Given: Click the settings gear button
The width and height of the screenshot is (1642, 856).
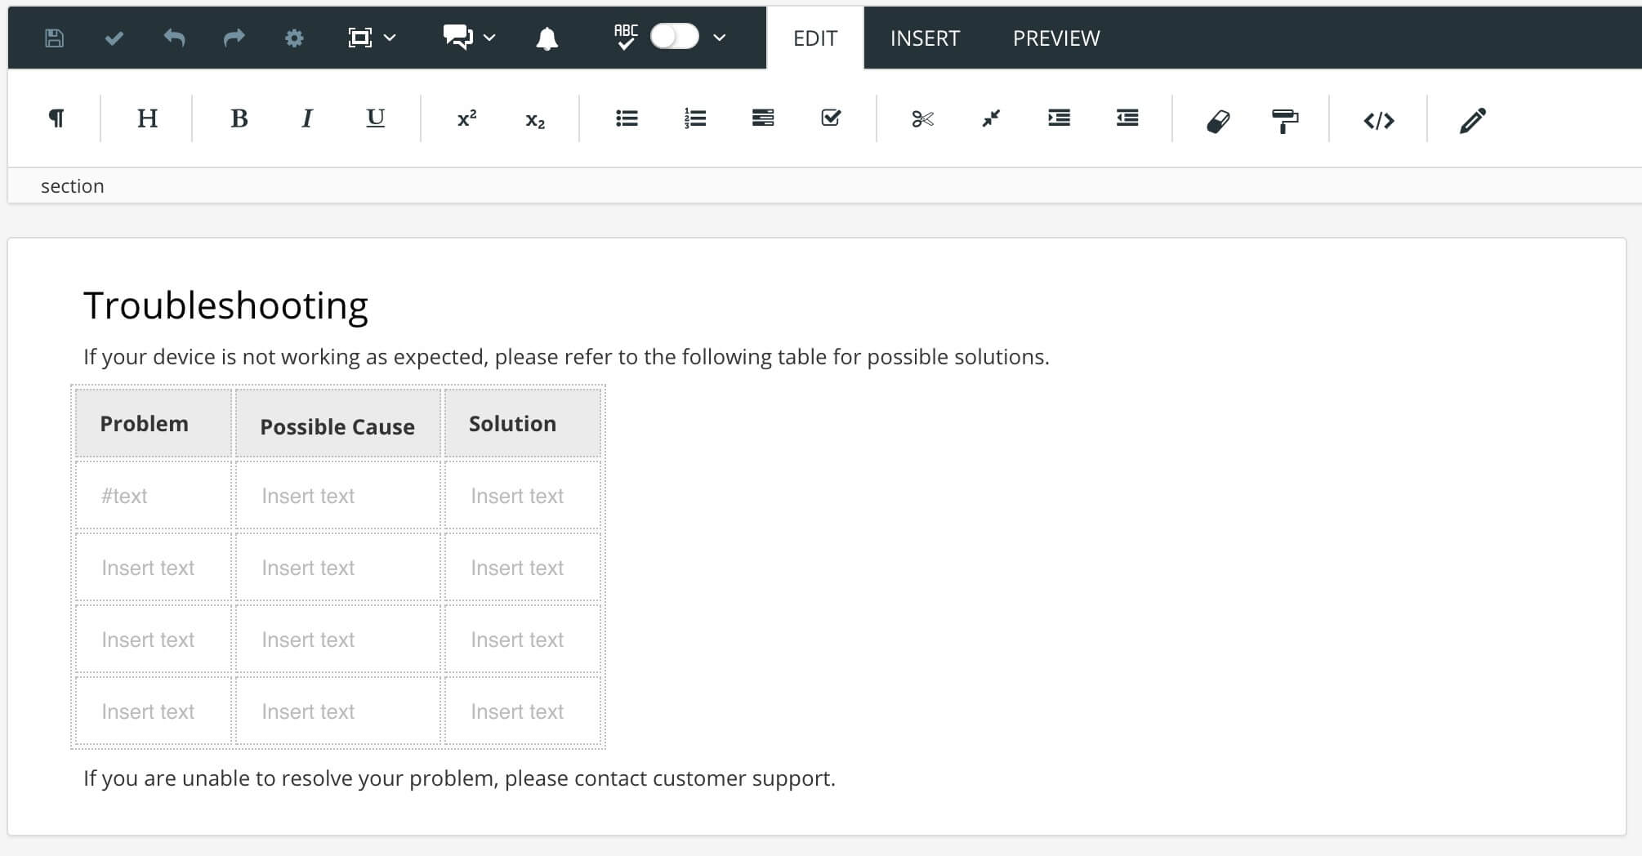Looking at the screenshot, I should [x=294, y=38].
